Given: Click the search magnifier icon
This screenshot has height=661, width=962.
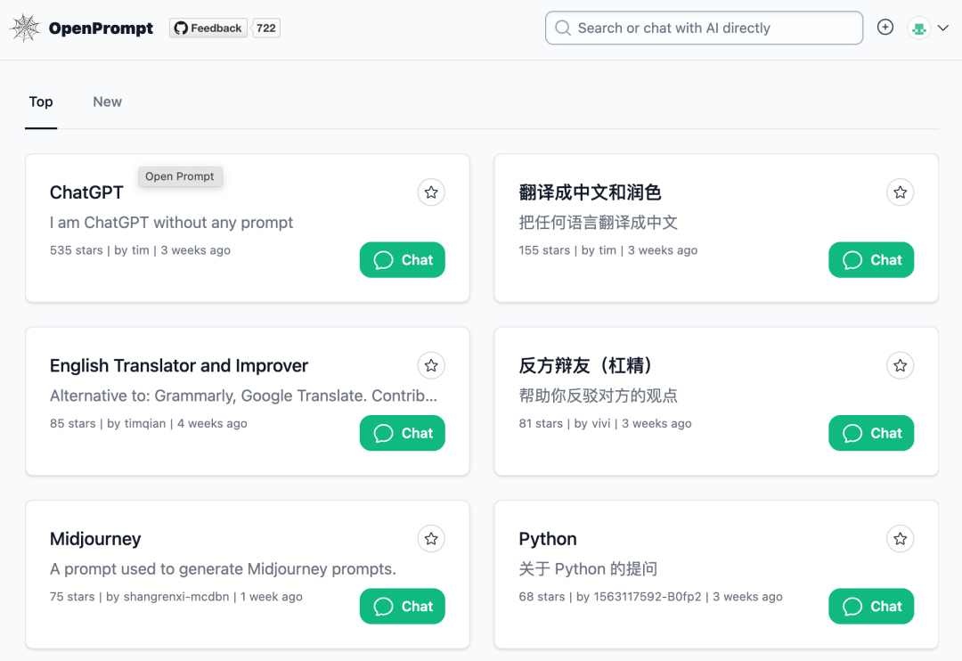Looking at the screenshot, I should click(x=563, y=29).
